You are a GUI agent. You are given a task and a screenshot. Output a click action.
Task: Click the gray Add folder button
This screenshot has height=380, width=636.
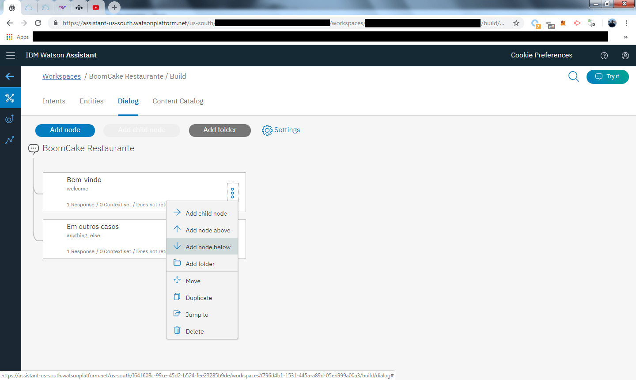coord(220,130)
